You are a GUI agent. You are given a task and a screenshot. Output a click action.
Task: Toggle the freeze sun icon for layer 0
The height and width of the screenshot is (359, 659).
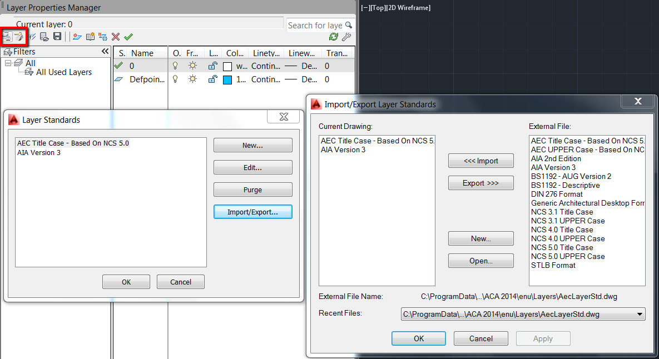(192, 66)
